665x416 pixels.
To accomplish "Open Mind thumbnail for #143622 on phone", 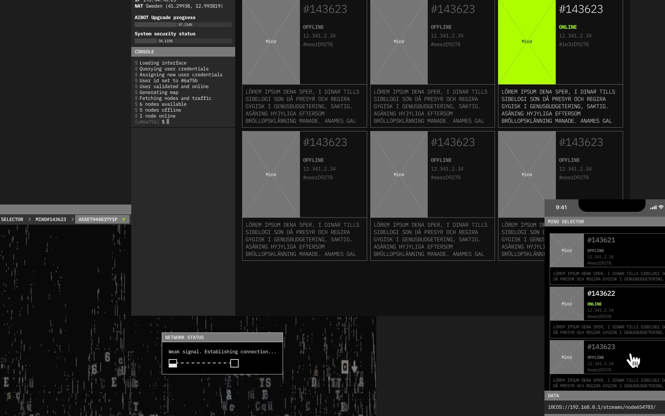I will click(x=567, y=304).
